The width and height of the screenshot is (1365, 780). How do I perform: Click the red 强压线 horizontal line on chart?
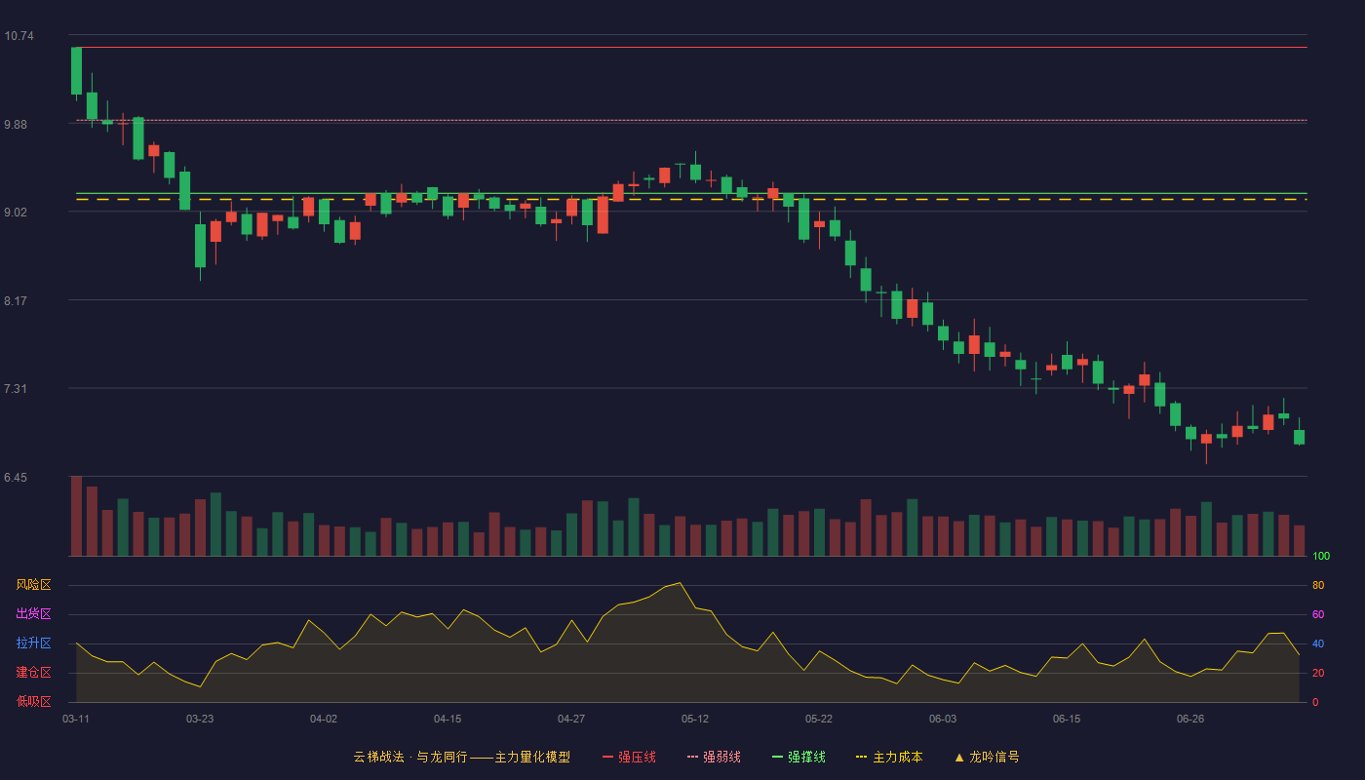tap(690, 47)
